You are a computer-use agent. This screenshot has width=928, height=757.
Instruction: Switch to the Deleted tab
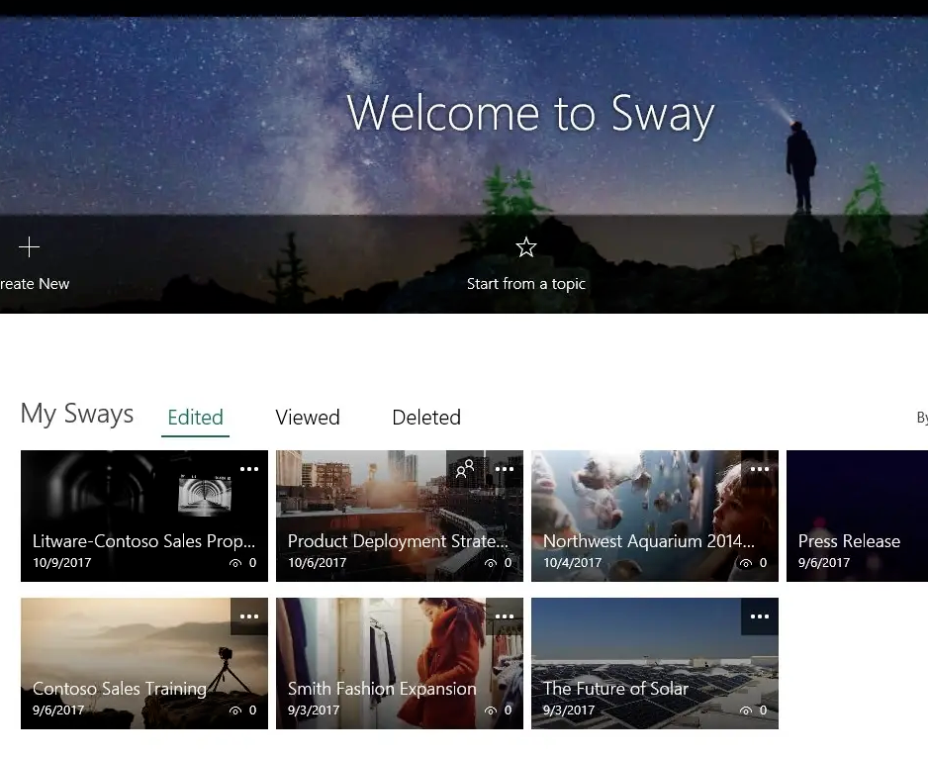[426, 417]
